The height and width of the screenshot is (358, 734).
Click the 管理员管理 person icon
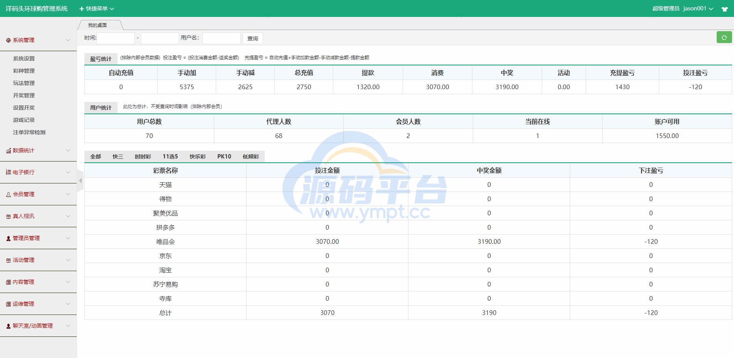click(8, 238)
